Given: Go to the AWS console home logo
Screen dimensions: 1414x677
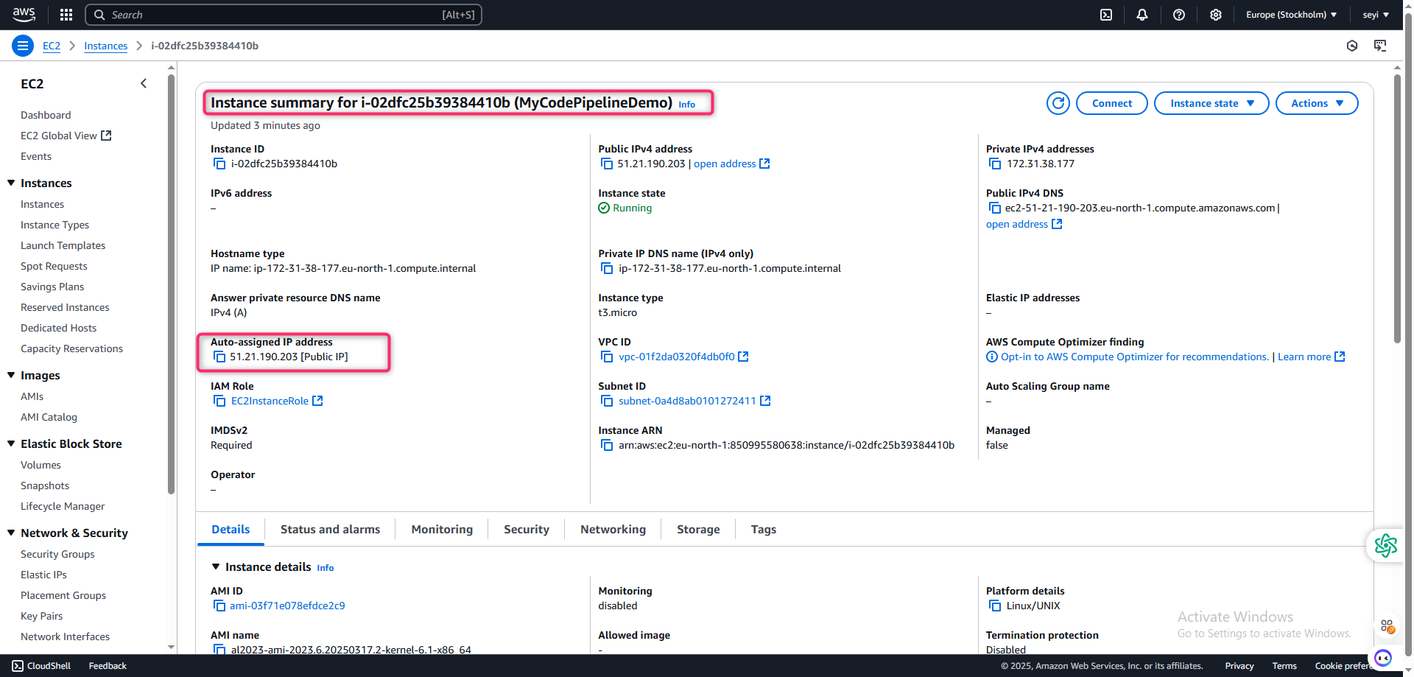Looking at the screenshot, I should click(24, 15).
